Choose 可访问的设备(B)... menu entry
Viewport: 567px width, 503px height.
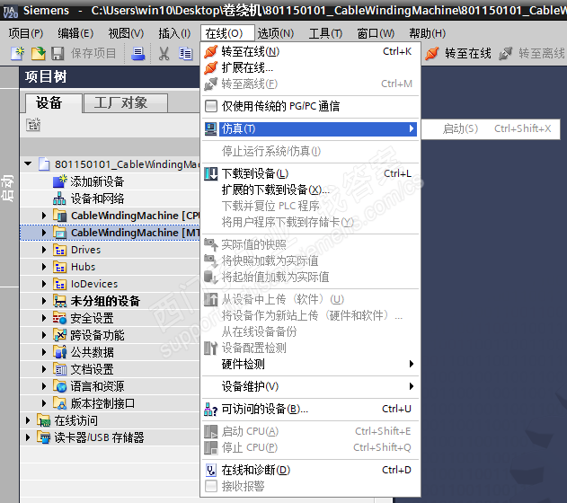[310, 409]
